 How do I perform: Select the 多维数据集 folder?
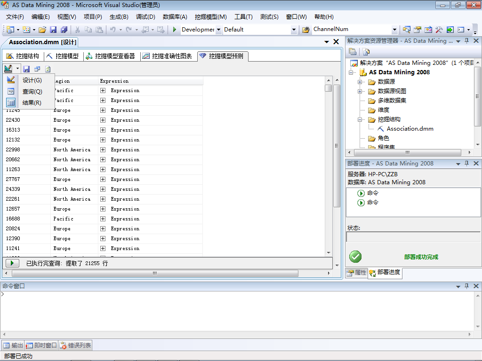click(x=392, y=101)
